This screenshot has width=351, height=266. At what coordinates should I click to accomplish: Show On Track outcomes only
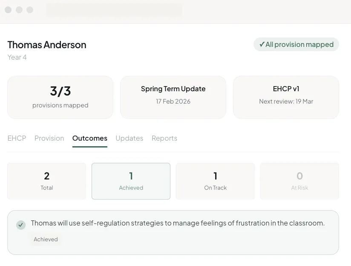click(215, 181)
